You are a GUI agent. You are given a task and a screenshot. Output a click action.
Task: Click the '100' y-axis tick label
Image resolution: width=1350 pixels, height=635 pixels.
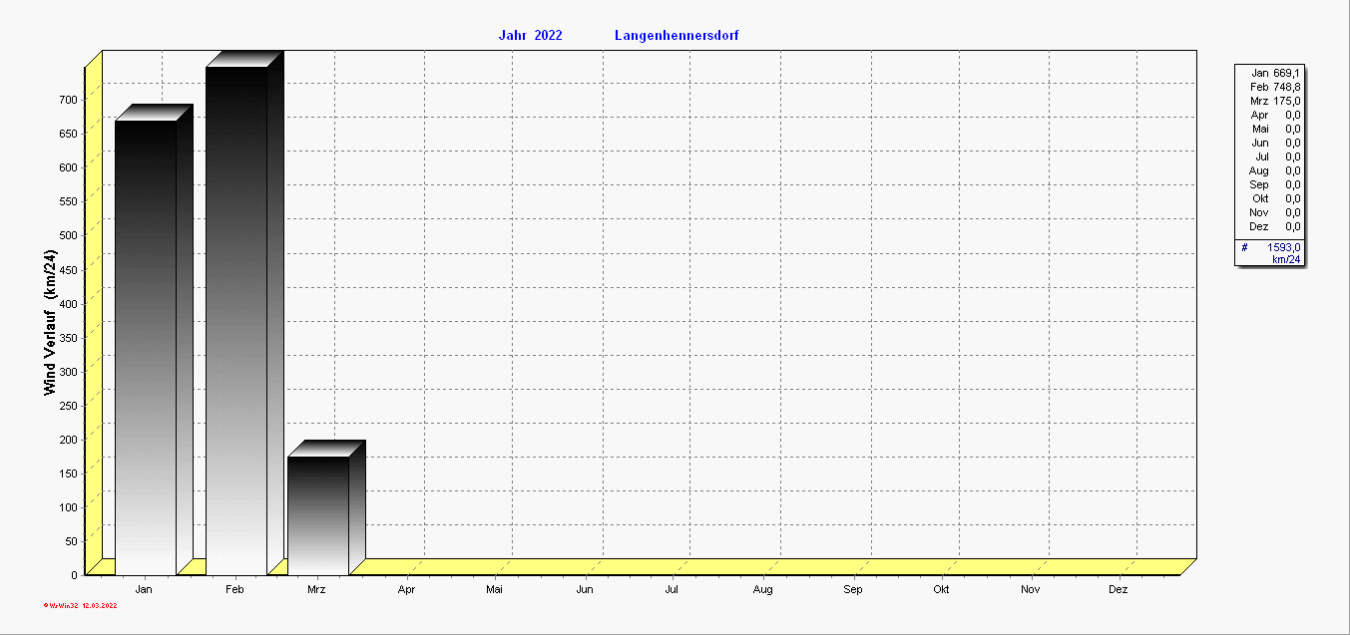click(x=68, y=506)
